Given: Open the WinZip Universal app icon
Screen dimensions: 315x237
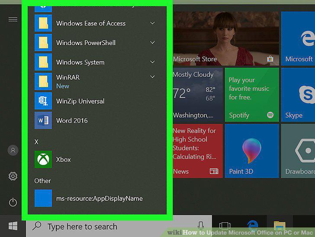Looking at the screenshot, I should [x=43, y=101].
